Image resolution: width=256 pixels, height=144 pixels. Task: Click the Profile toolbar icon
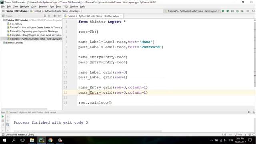(237, 11)
